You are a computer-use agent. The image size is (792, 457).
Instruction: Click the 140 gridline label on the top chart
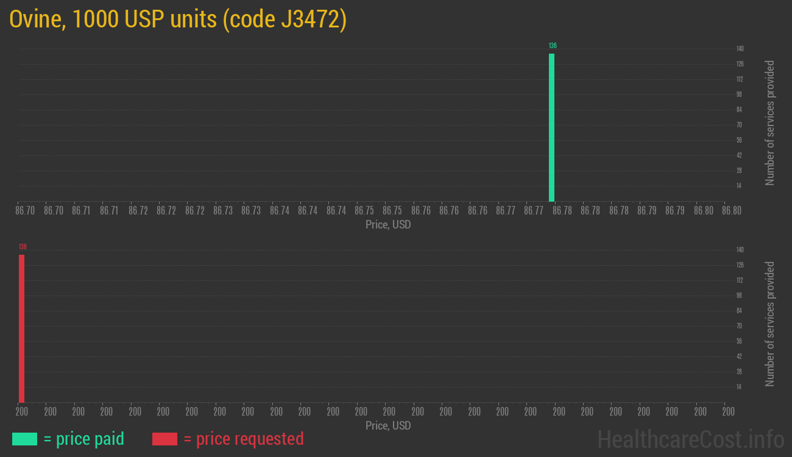(x=739, y=48)
